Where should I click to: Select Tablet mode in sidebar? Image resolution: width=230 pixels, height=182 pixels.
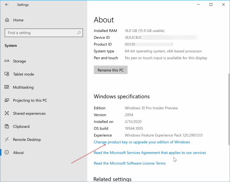coord(23,74)
